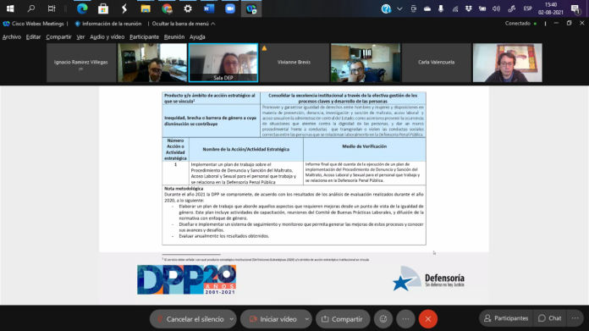This screenshot has width=589, height=331.
Task: Open File Explorer from taskbar
Action: coord(146,8)
